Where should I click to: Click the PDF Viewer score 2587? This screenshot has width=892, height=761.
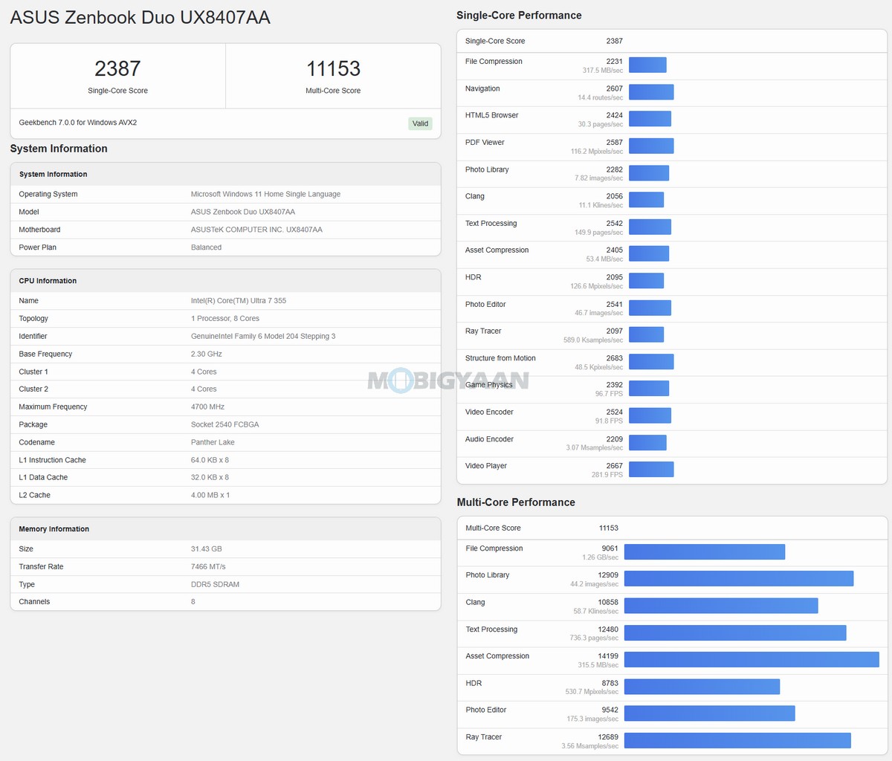[x=614, y=142]
